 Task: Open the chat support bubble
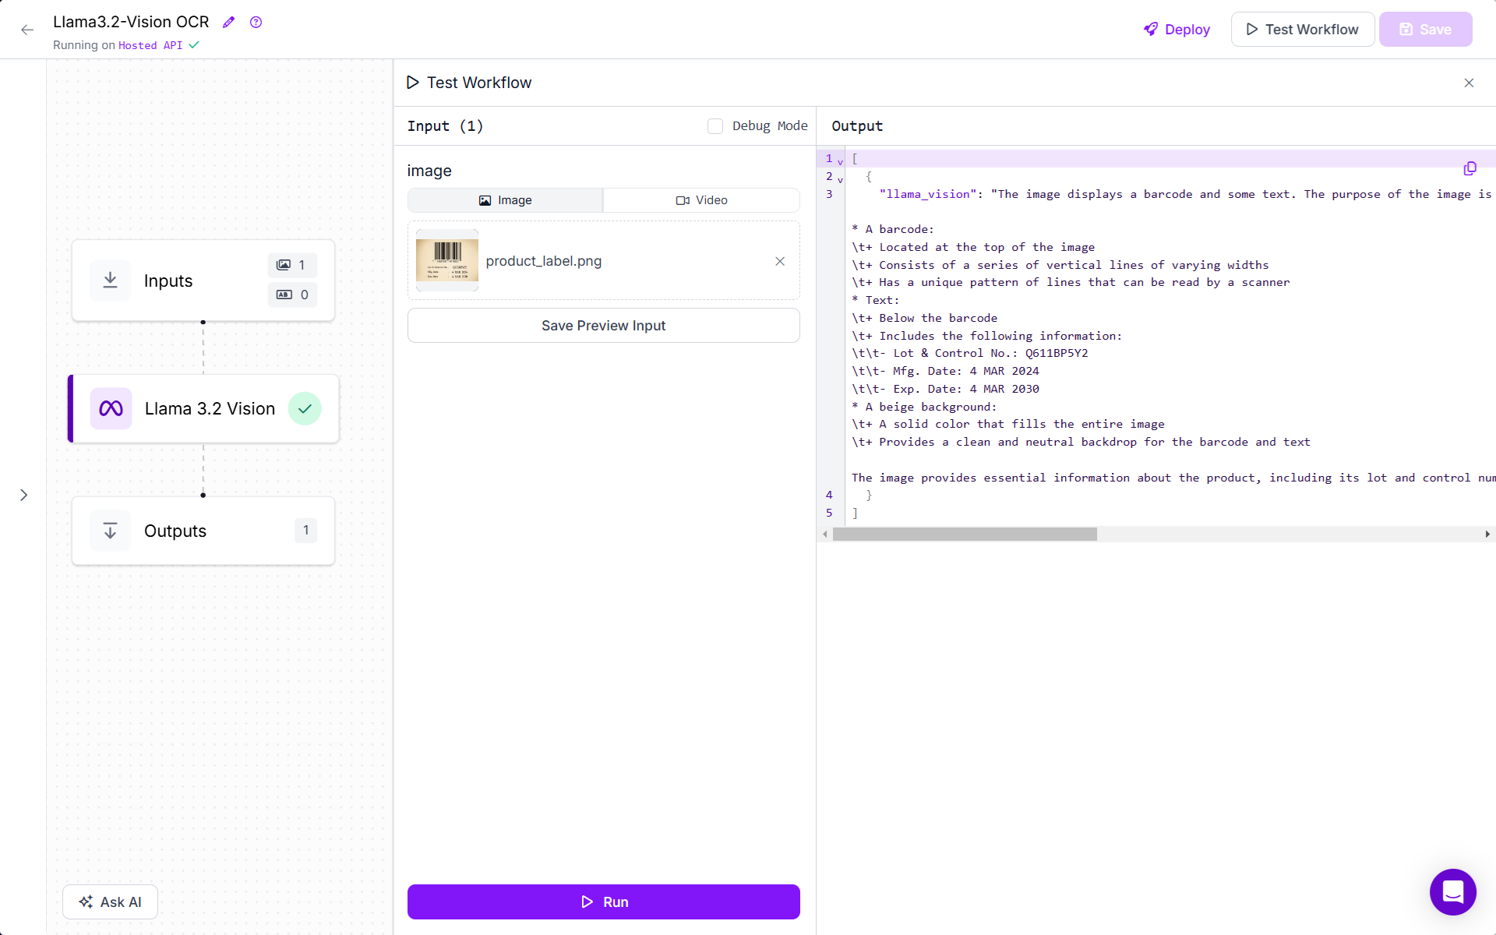tap(1452, 892)
